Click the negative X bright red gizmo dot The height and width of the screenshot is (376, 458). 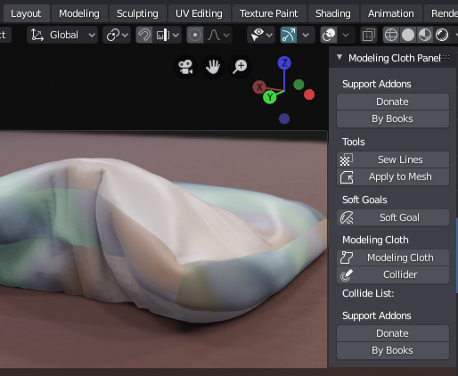(x=309, y=94)
